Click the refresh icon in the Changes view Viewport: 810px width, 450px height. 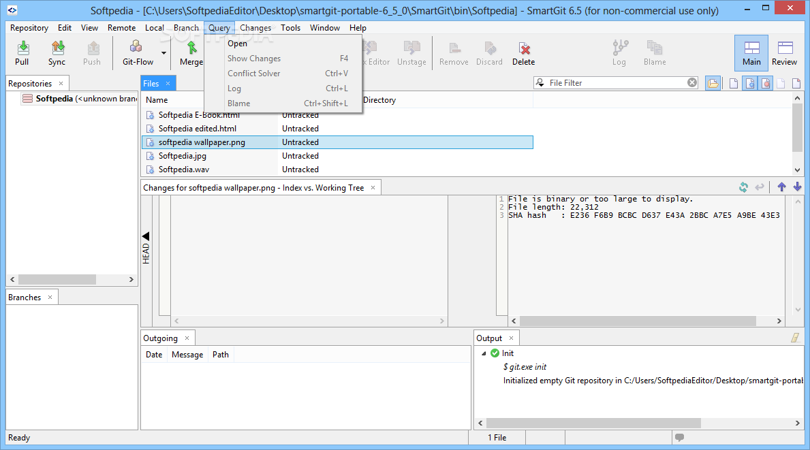click(743, 187)
